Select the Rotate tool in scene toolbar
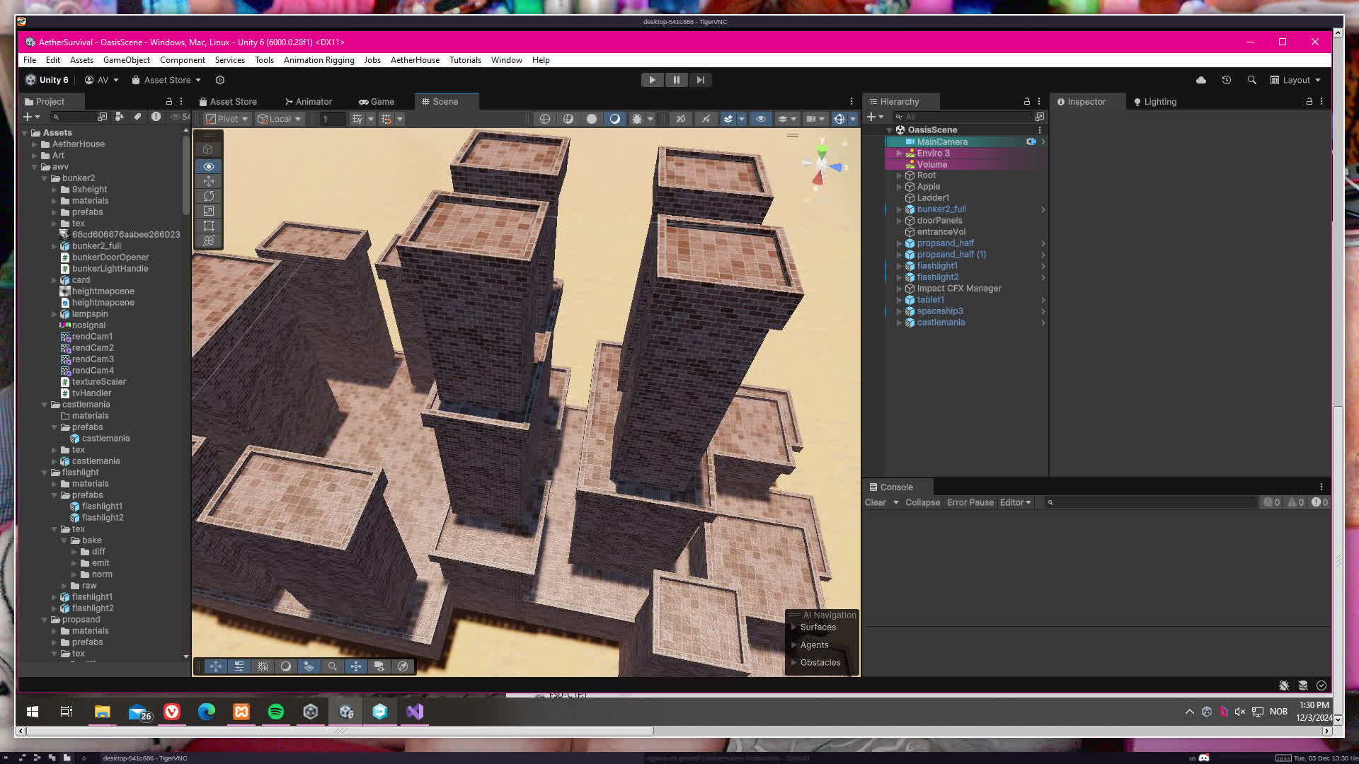Screen dimensions: 1359x764 click(208, 197)
